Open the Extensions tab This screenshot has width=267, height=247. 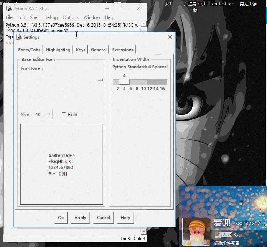point(123,50)
